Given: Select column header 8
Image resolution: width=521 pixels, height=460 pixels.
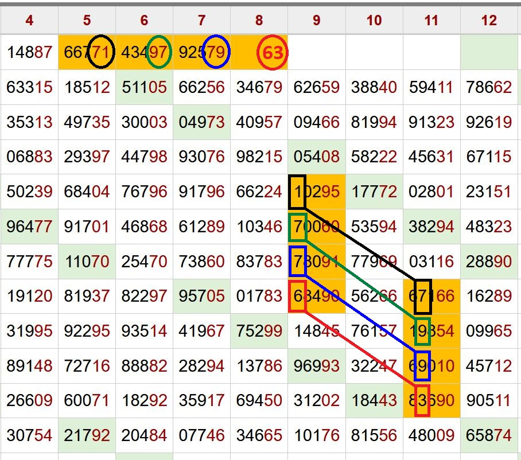Looking at the screenshot, I should point(259,20).
